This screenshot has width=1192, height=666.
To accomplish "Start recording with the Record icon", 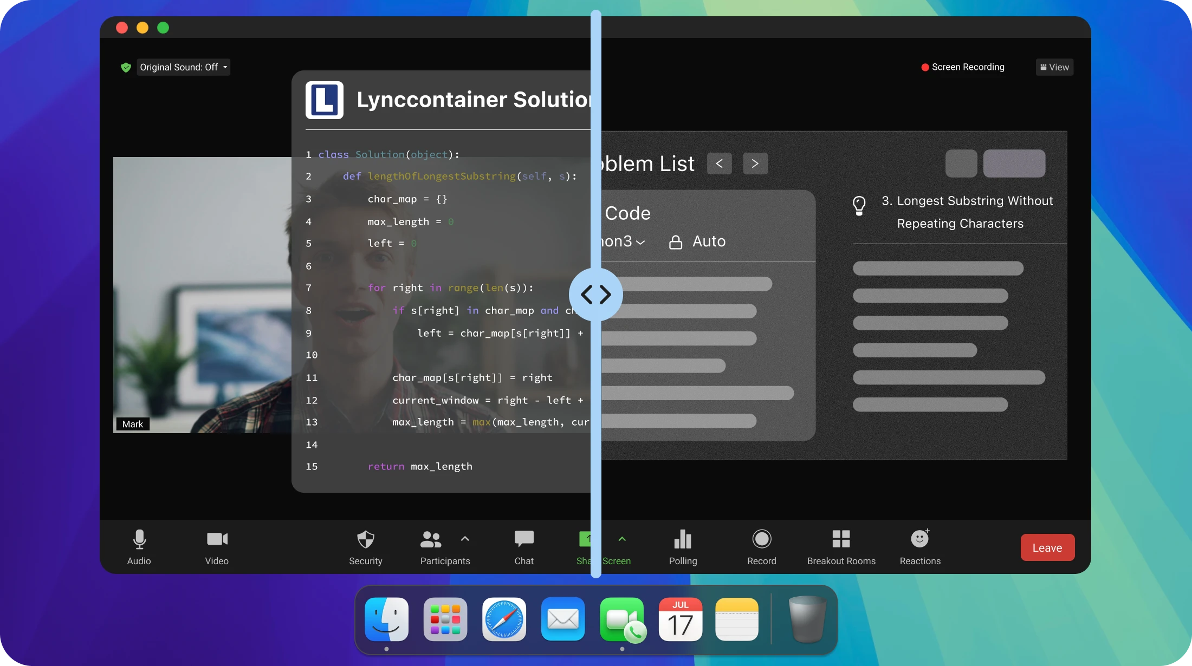I will click(762, 540).
